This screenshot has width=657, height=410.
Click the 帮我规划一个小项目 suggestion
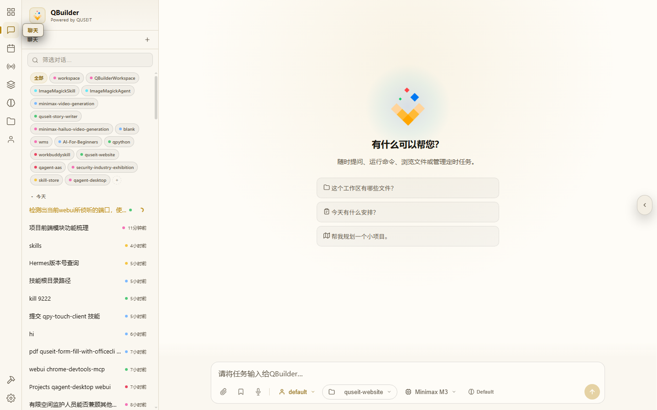click(408, 236)
